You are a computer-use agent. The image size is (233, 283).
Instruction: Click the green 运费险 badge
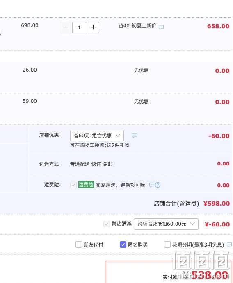tap(86, 185)
